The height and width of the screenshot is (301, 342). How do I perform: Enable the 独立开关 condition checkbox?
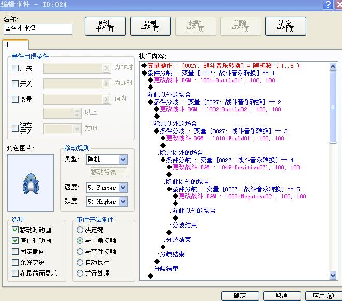pyautogui.click(x=15, y=128)
